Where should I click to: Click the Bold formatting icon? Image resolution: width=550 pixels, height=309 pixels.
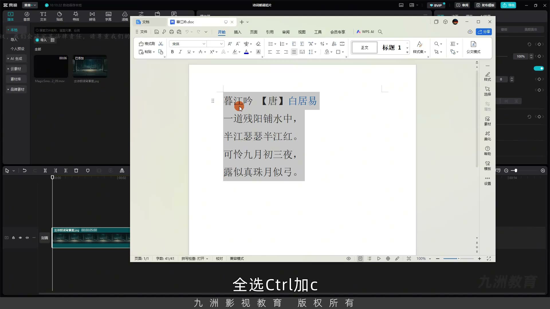(x=172, y=52)
